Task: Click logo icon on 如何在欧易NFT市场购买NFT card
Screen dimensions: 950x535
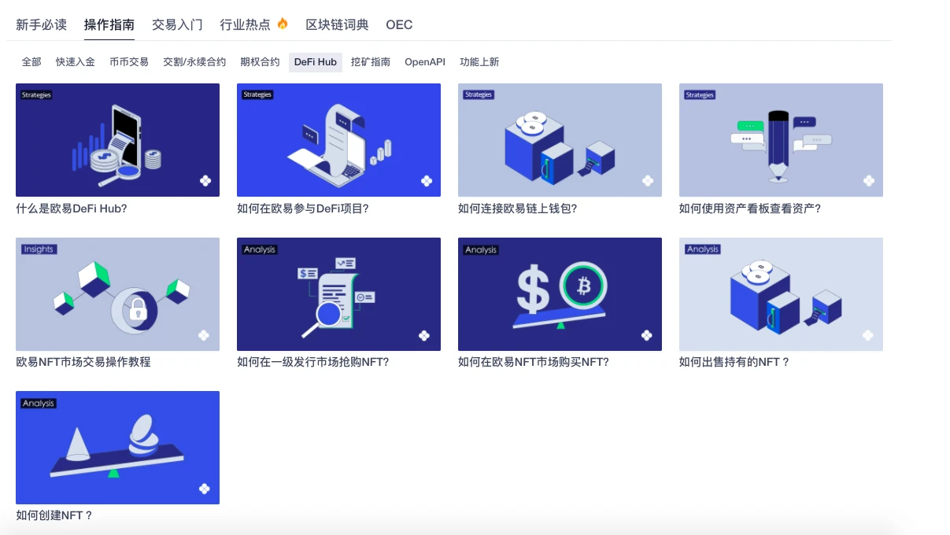Action: point(647,335)
